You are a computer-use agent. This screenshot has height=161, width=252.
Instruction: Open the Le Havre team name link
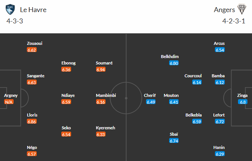pos(33,10)
